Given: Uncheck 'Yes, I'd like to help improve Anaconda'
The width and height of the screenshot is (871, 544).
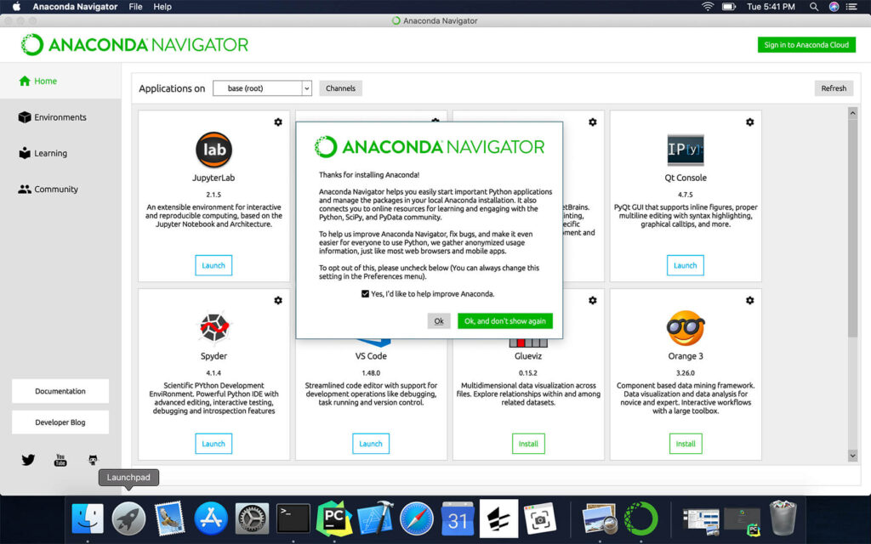Looking at the screenshot, I should pyautogui.click(x=365, y=293).
